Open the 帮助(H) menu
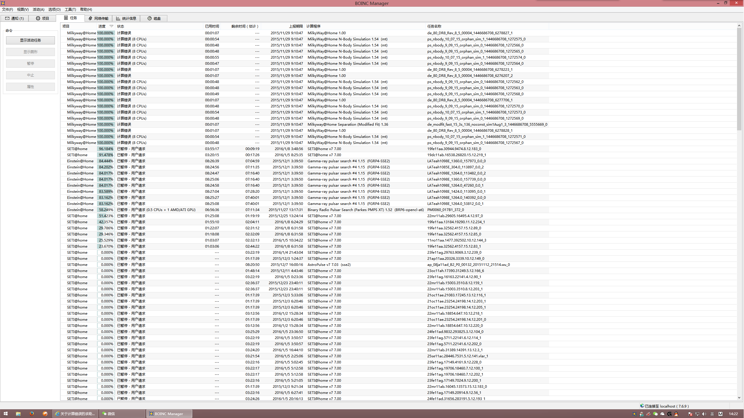Image resolution: width=744 pixels, height=418 pixels. point(86,9)
